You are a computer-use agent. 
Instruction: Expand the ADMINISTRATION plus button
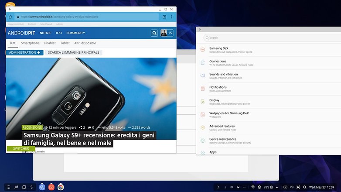click(x=24, y=52)
